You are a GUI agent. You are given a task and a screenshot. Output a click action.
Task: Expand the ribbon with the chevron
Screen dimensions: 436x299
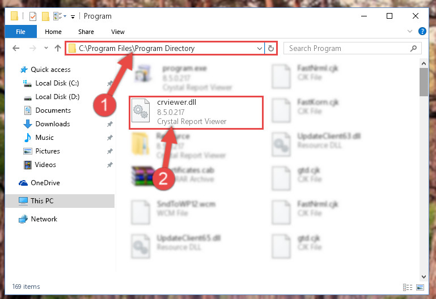(x=409, y=31)
